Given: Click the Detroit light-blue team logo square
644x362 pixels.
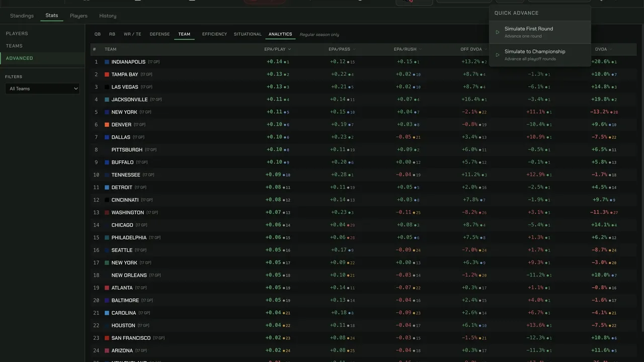Looking at the screenshot, I should 107,188.
